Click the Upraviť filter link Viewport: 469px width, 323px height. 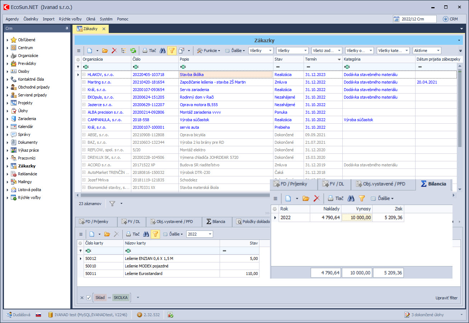pyautogui.click(x=446, y=298)
